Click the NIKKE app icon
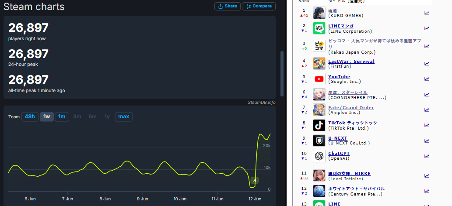Image resolution: width=452 pixels, height=206 pixels. tap(319, 176)
